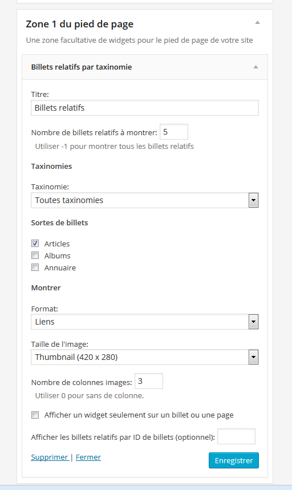Enable the Albums checkbox
Viewport: 292px width, 490px height.
click(35, 256)
